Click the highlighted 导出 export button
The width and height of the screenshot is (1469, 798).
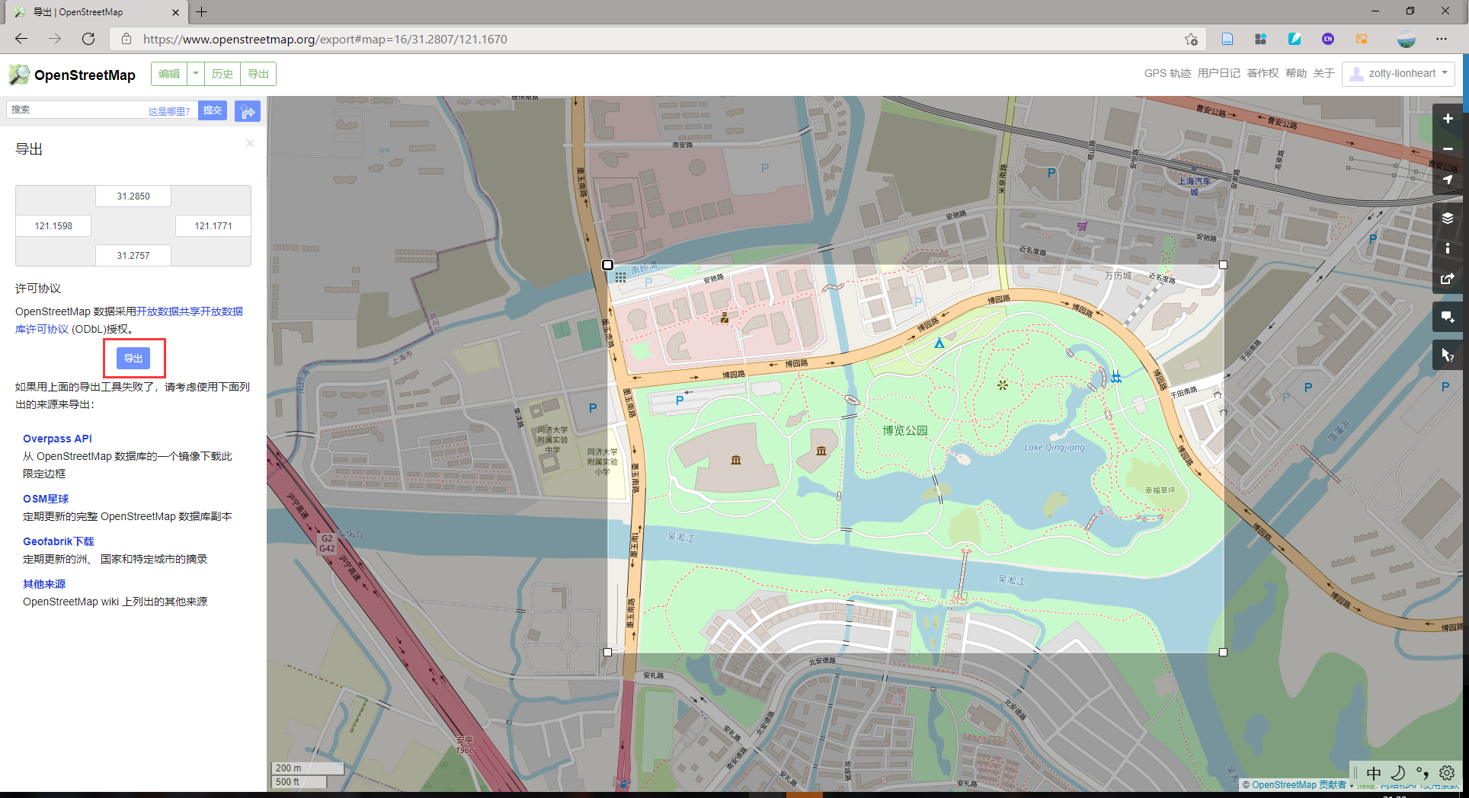tap(134, 358)
